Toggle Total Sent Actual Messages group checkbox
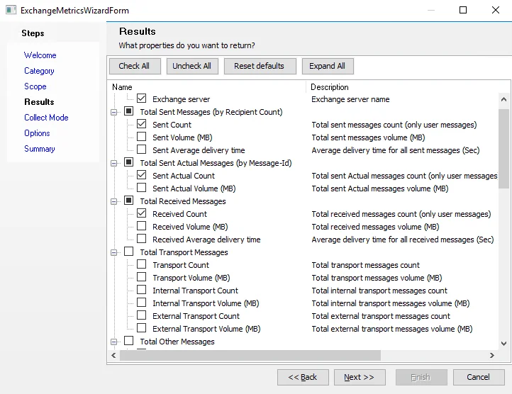 pos(128,162)
